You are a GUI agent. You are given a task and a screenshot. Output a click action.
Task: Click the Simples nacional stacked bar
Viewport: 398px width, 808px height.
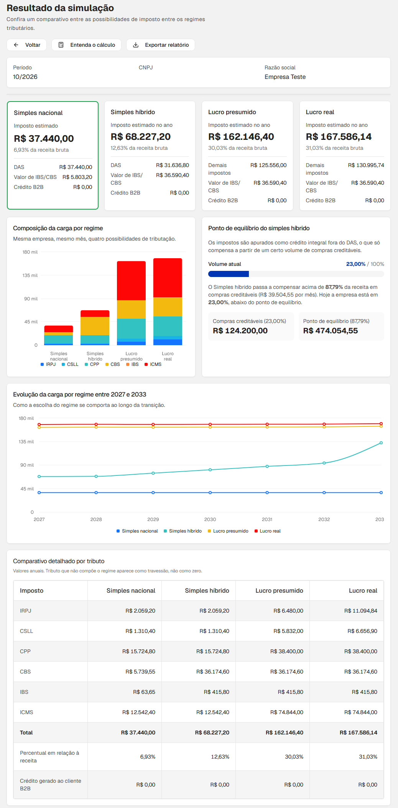tap(59, 335)
